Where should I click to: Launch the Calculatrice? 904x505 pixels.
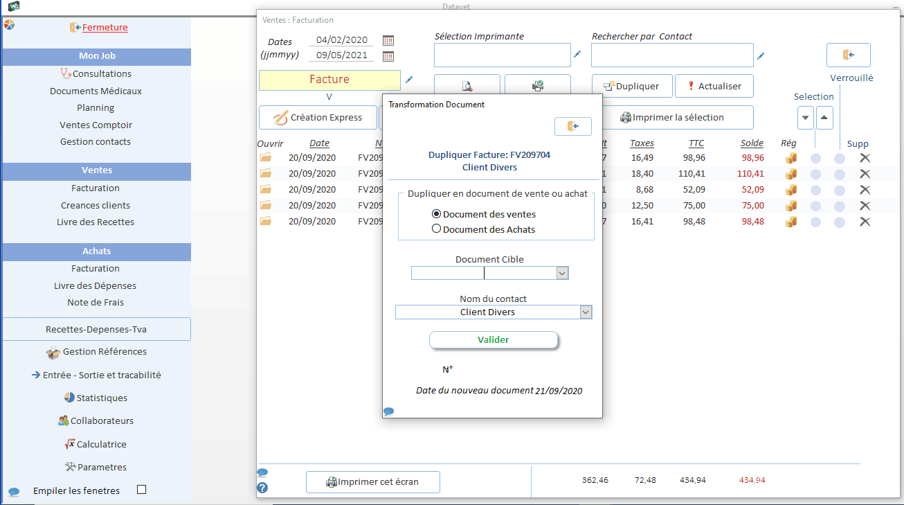[96, 444]
